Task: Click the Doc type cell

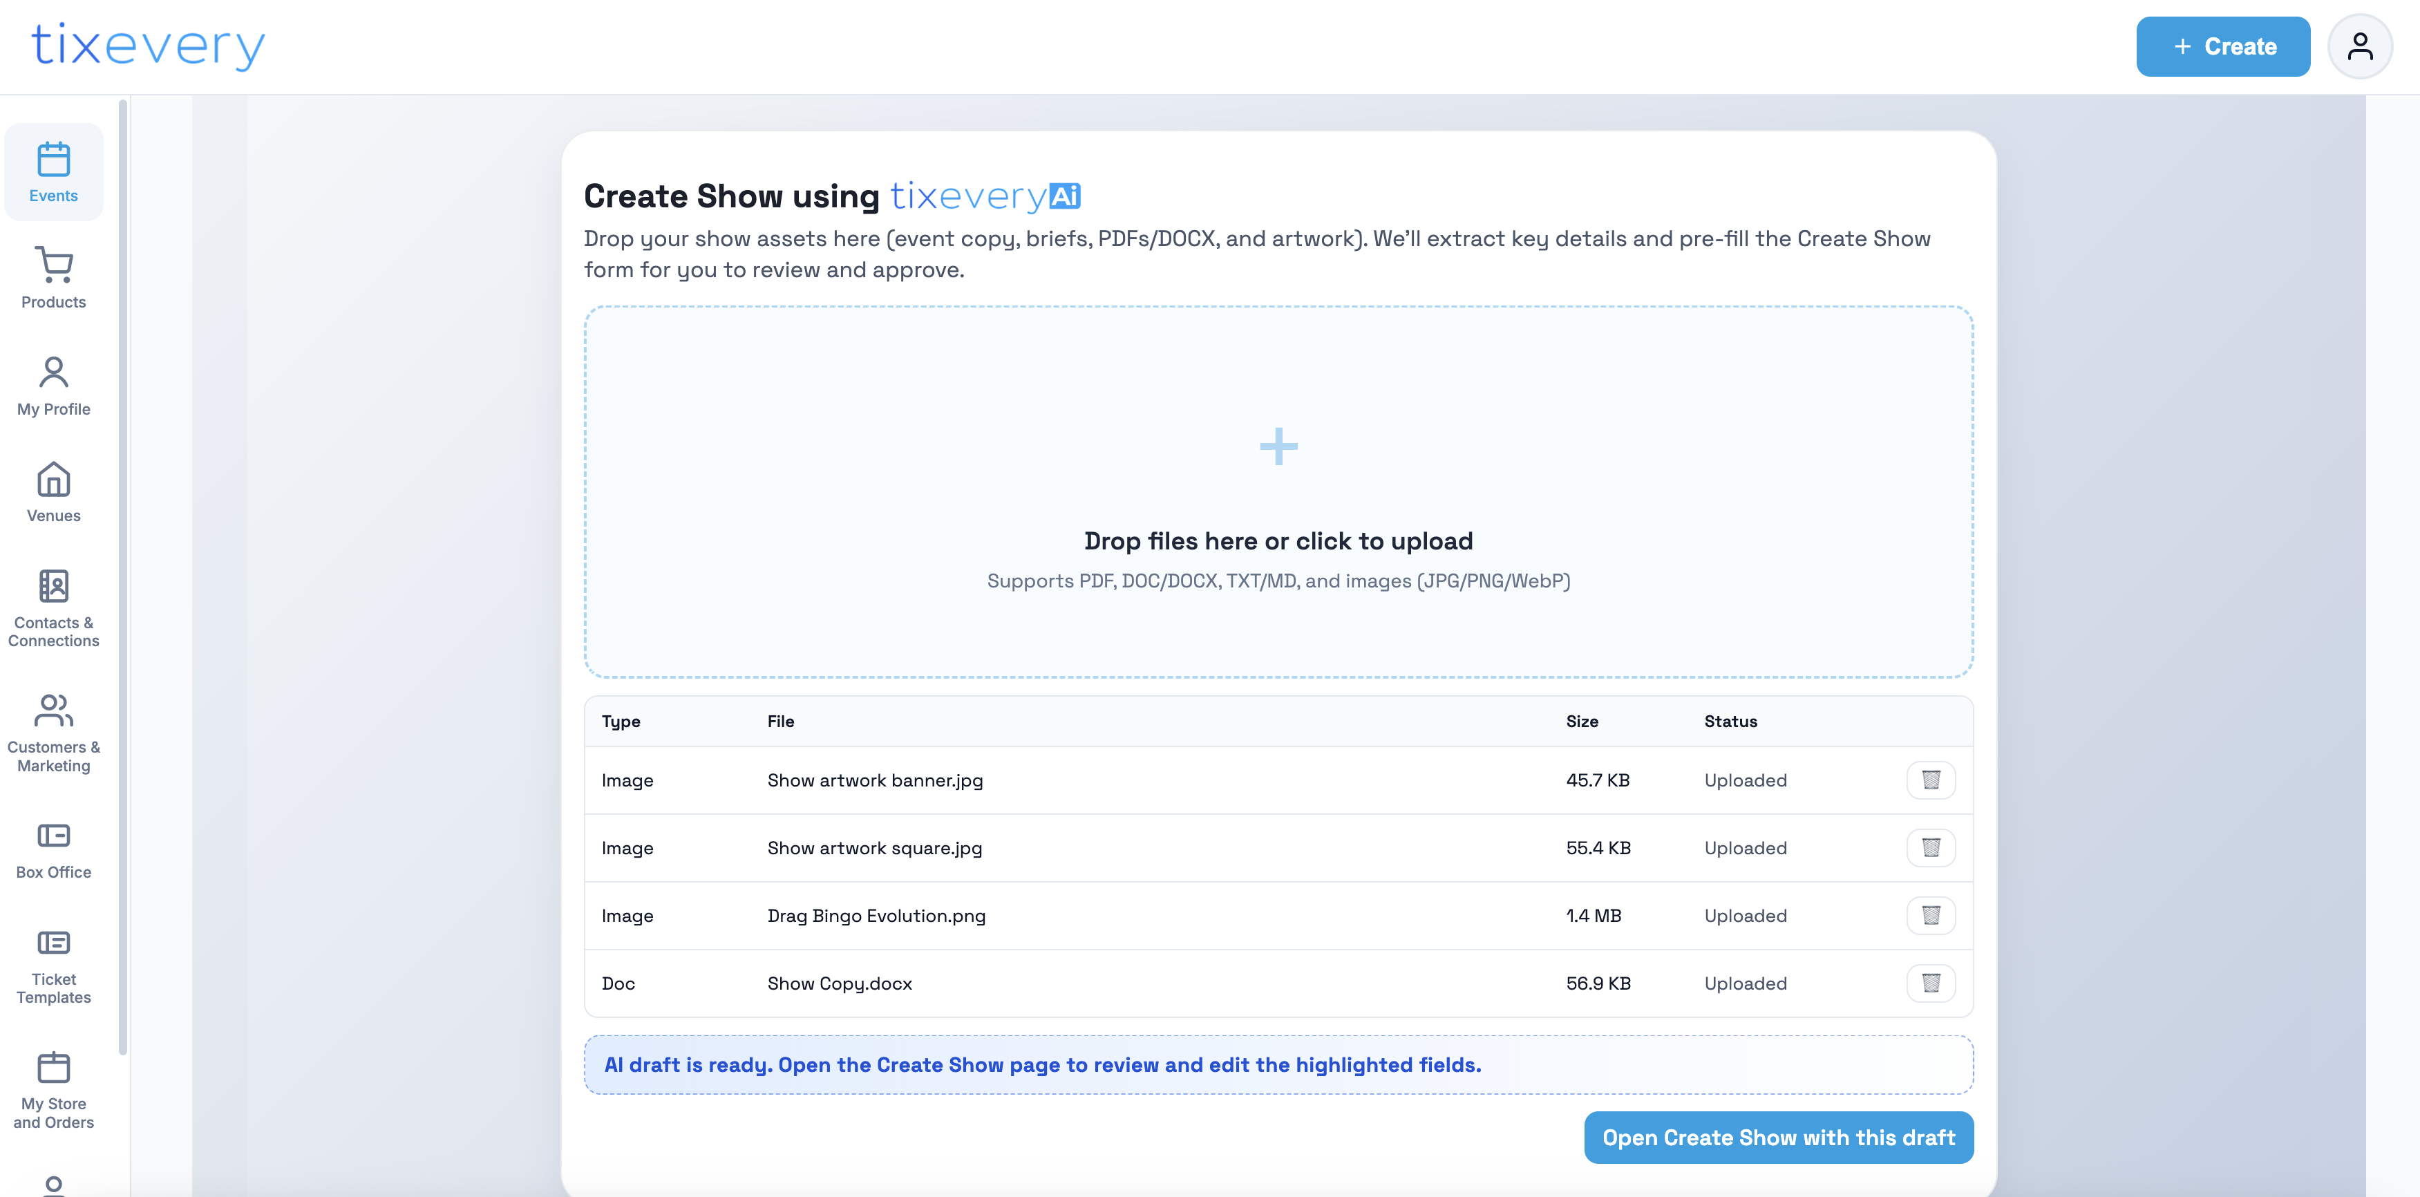Action: click(618, 983)
